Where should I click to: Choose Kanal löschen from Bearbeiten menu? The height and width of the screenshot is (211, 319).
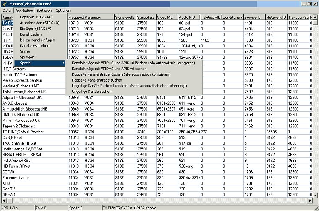[x=31, y=34]
